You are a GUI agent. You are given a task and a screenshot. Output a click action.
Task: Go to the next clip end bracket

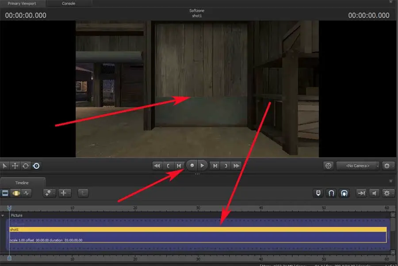226,166
